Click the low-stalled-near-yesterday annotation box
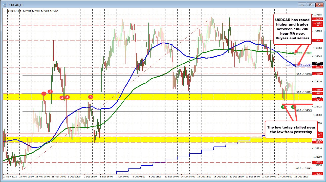This screenshot has width=326, height=182. pos(290,130)
